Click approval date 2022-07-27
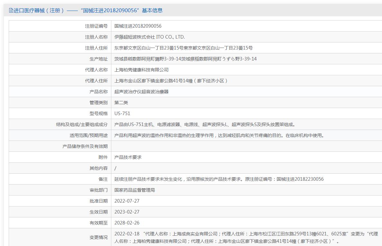The image size is (382, 246). [127, 201]
